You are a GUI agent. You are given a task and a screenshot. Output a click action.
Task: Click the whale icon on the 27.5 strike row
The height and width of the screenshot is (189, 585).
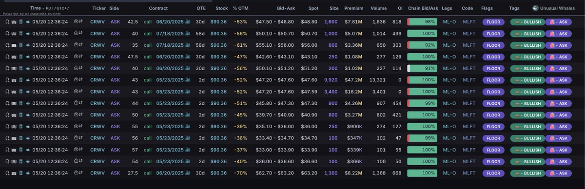tap(27, 173)
